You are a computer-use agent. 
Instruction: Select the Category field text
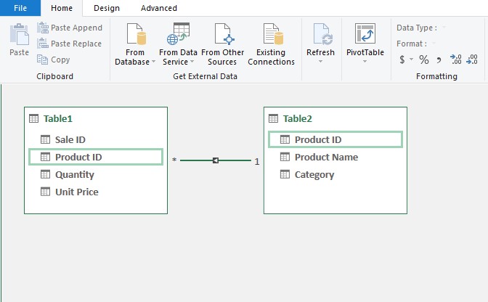point(314,174)
